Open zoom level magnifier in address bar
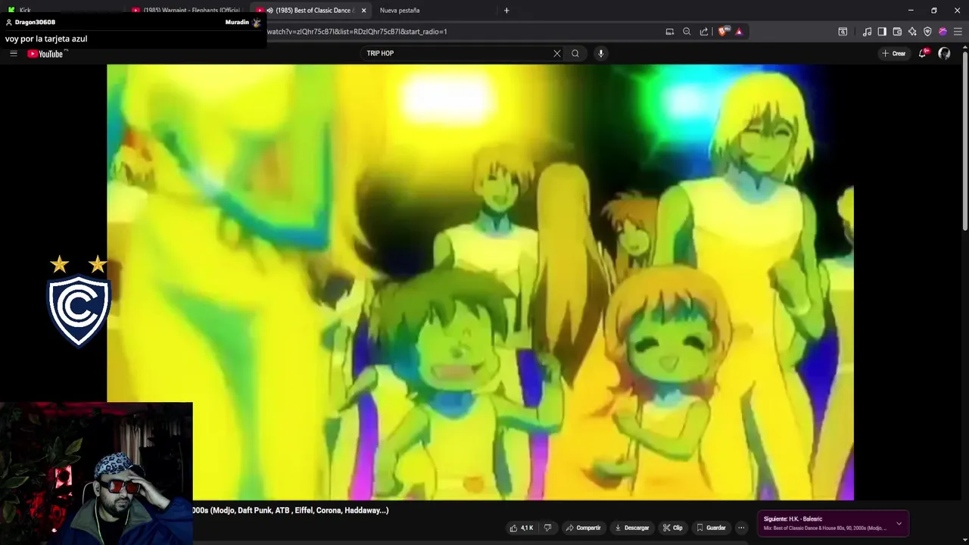The height and width of the screenshot is (545, 969). tap(687, 32)
